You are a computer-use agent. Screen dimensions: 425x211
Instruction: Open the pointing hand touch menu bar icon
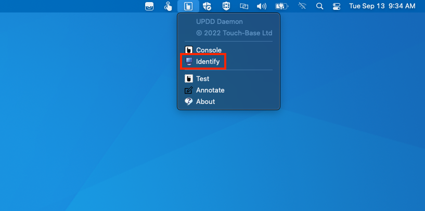pos(168,6)
